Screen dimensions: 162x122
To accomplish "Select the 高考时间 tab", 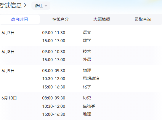I will pyautogui.click(x=20, y=19).
